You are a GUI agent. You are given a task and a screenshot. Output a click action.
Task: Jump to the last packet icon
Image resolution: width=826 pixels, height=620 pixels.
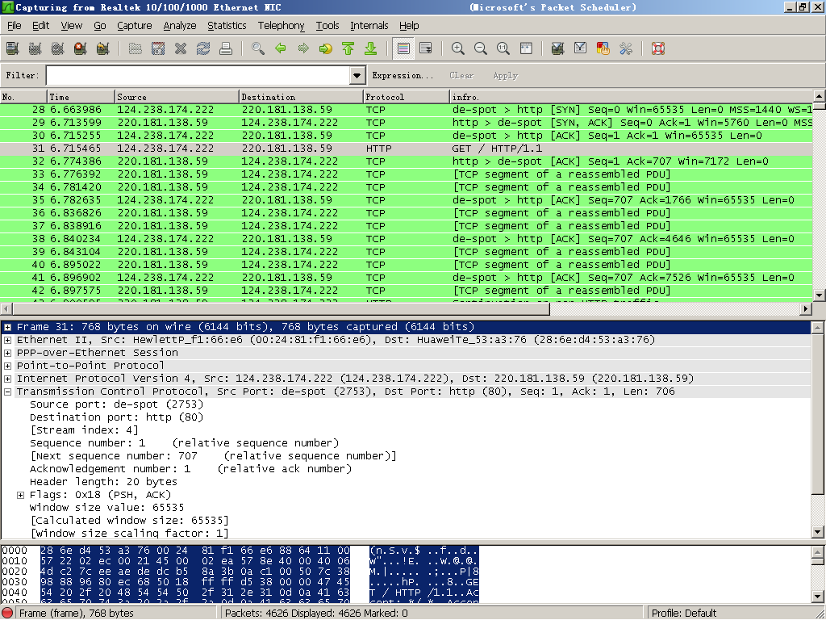pyautogui.click(x=371, y=48)
